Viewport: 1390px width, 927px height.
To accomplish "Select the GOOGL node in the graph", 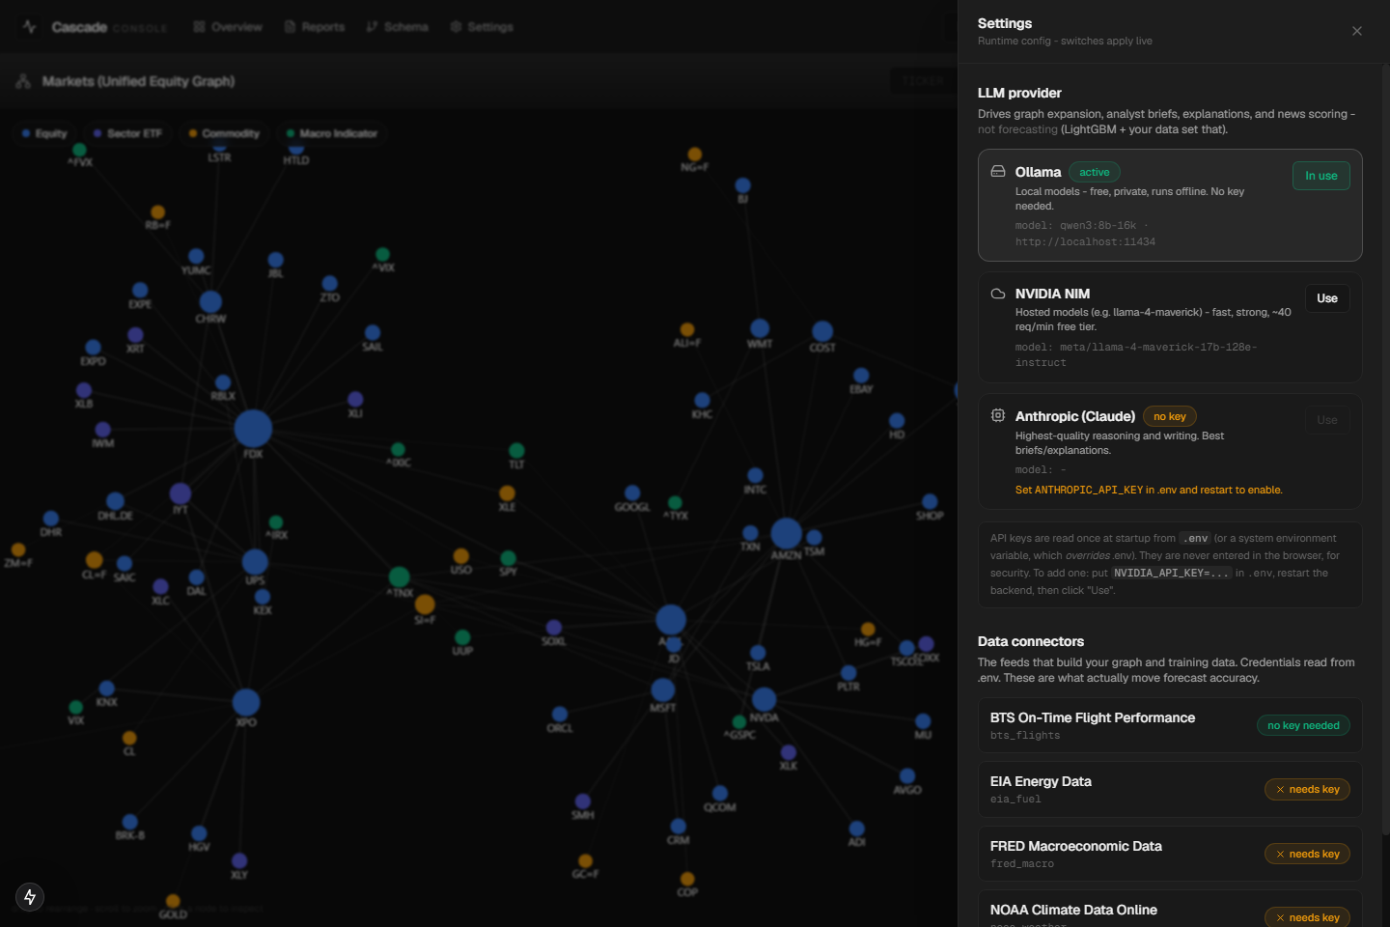I will click(632, 493).
